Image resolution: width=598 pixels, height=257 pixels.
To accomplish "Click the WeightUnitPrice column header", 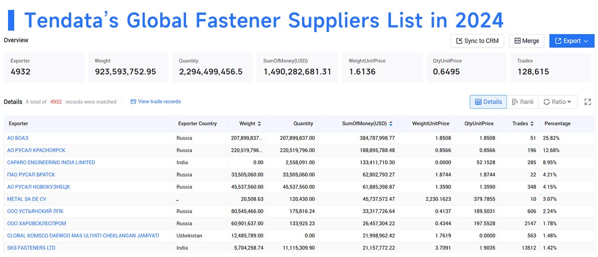I will (431, 124).
